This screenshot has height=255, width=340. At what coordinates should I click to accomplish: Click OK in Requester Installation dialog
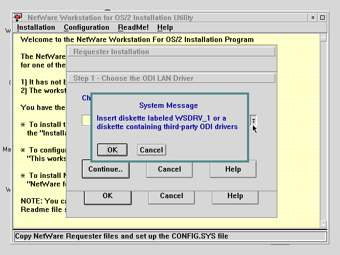click(x=108, y=198)
